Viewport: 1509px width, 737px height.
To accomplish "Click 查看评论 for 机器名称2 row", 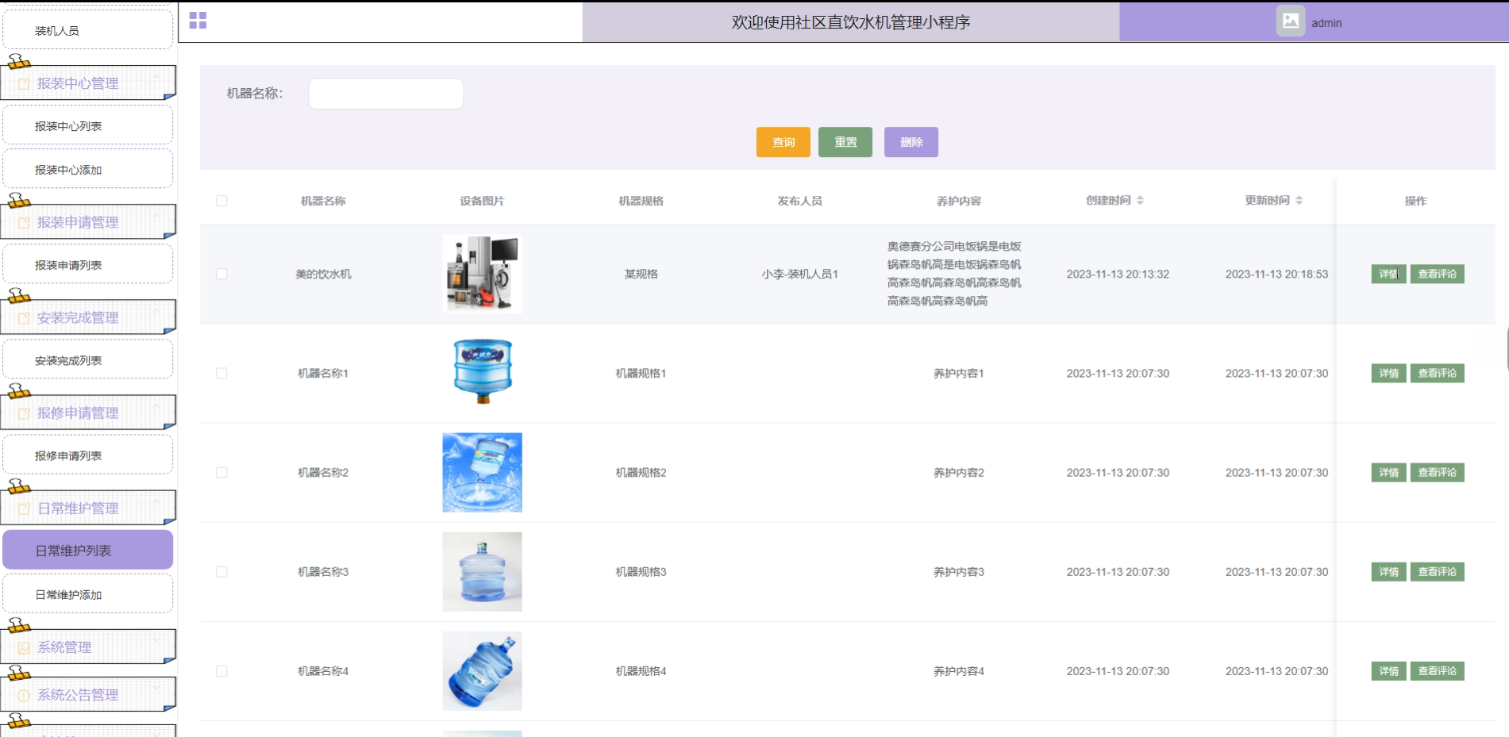I will (x=1437, y=473).
